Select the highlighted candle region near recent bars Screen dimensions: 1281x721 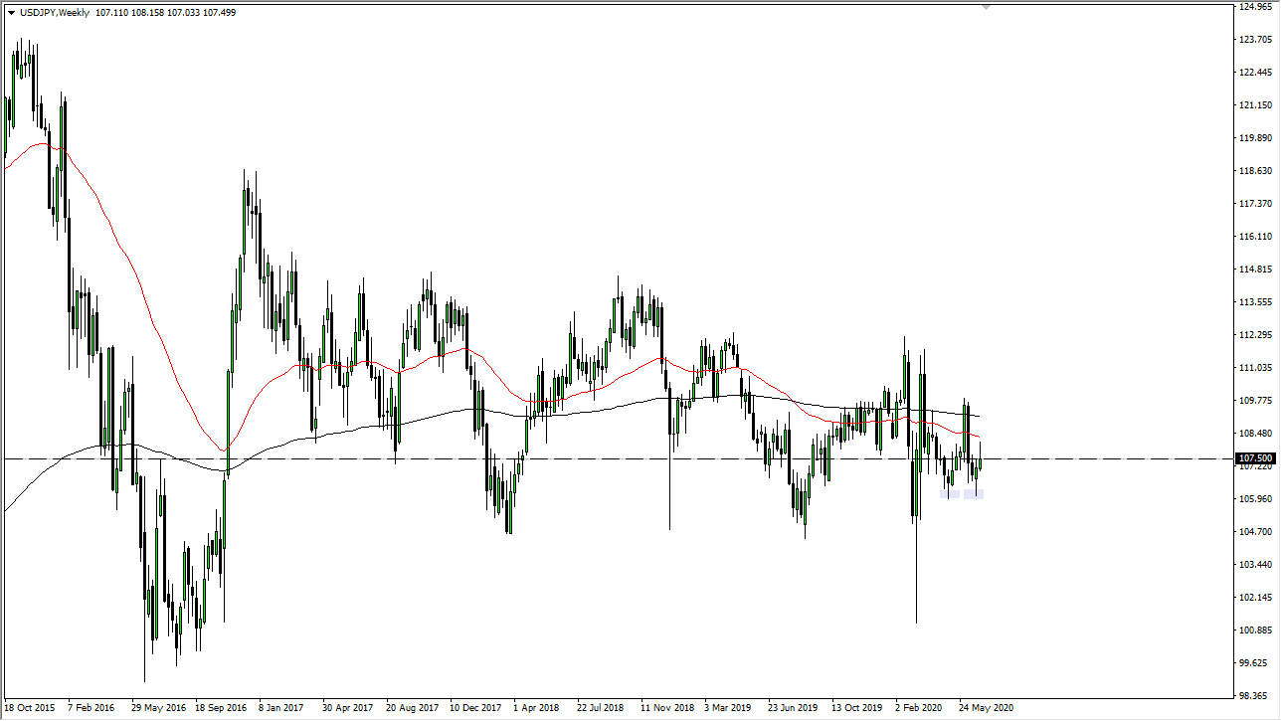point(963,494)
